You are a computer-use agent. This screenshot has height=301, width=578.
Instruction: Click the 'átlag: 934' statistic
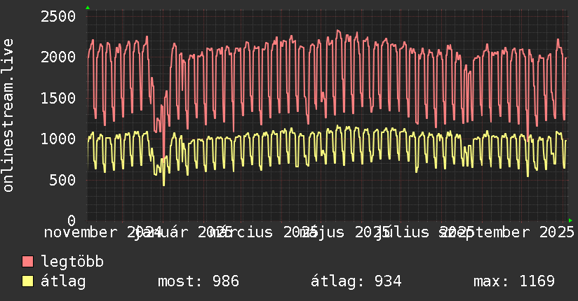356,281
